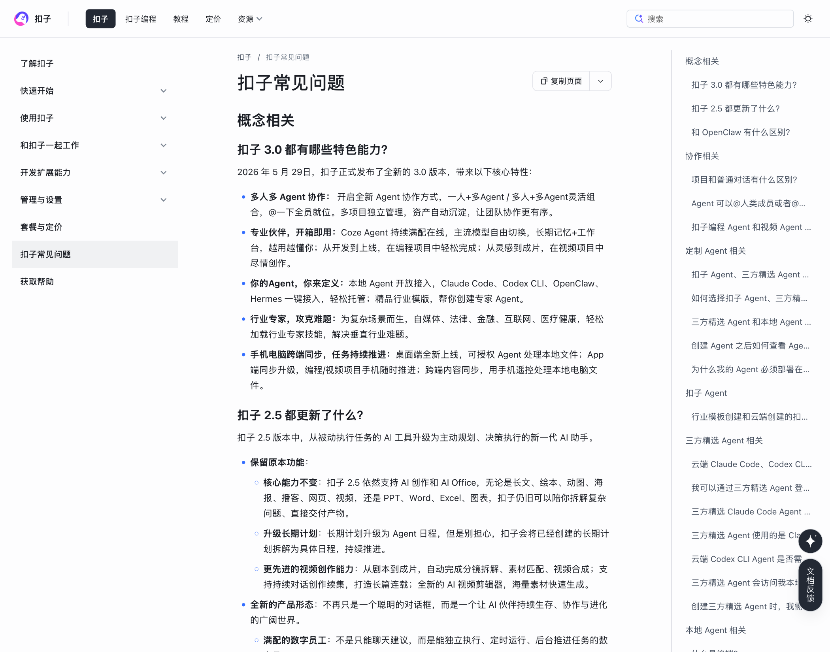The height and width of the screenshot is (652, 830).
Task: Open 获取帮助 in the sidebar
Action: click(95, 282)
